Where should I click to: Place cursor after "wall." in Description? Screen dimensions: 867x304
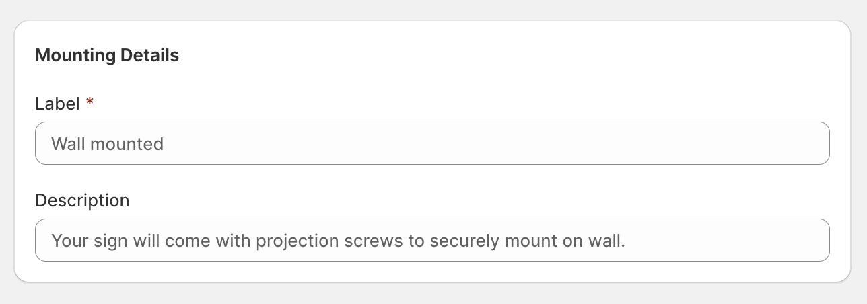point(627,241)
